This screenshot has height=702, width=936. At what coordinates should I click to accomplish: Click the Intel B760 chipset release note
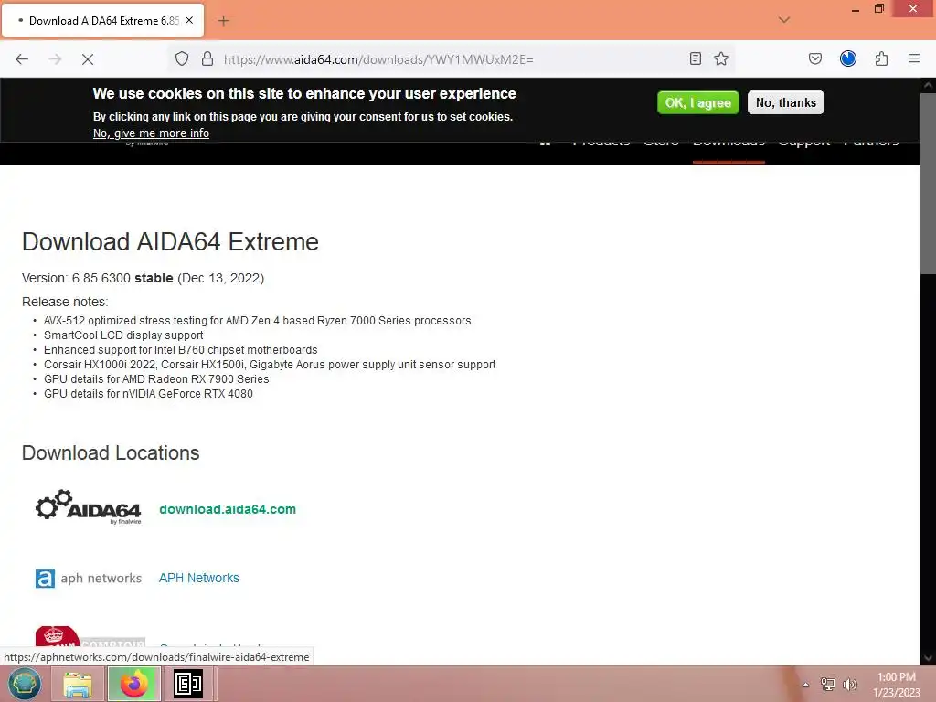(180, 350)
